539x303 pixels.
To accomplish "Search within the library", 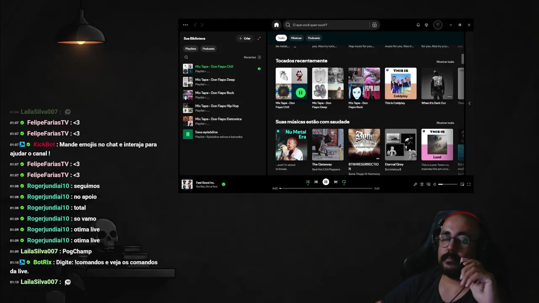I will coord(186,57).
